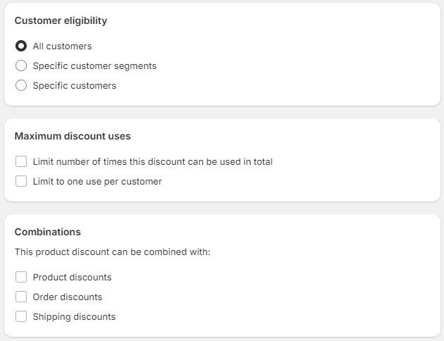This screenshot has width=444, height=341.
Task: Choose Specific customer segments radio option
Action: pyautogui.click(x=21, y=66)
